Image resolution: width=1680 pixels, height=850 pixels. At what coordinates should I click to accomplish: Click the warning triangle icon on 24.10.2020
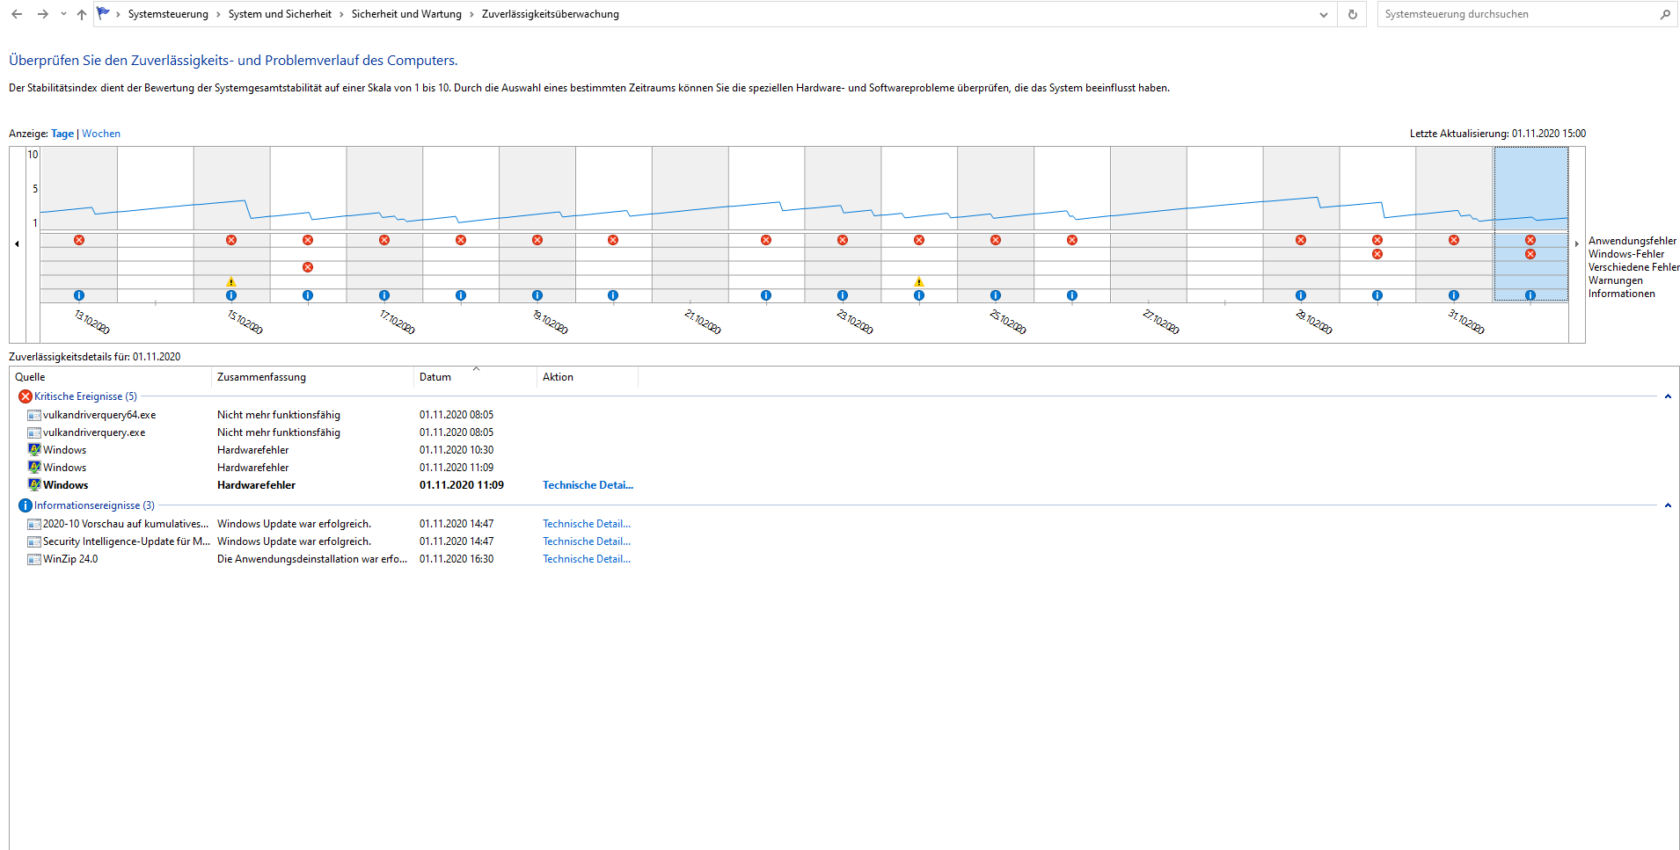pyautogui.click(x=919, y=281)
